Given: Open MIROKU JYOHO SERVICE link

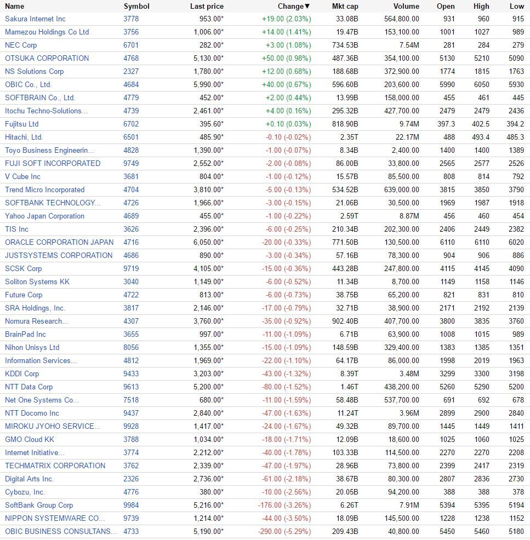Looking at the screenshot, I should pyautogui.click(x=53, y=426).
